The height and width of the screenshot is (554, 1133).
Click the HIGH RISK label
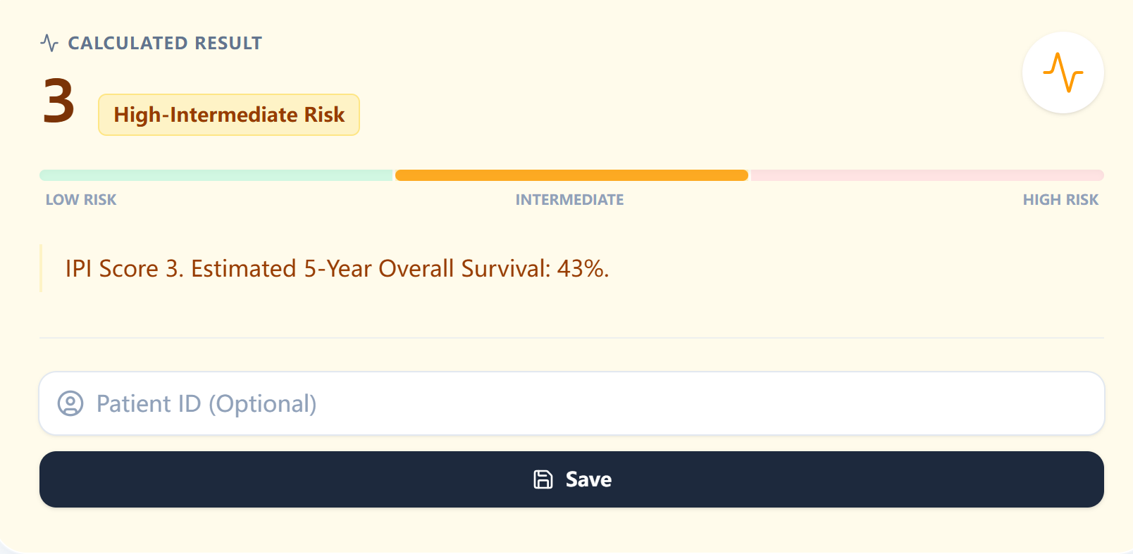tap(1060, 200)
